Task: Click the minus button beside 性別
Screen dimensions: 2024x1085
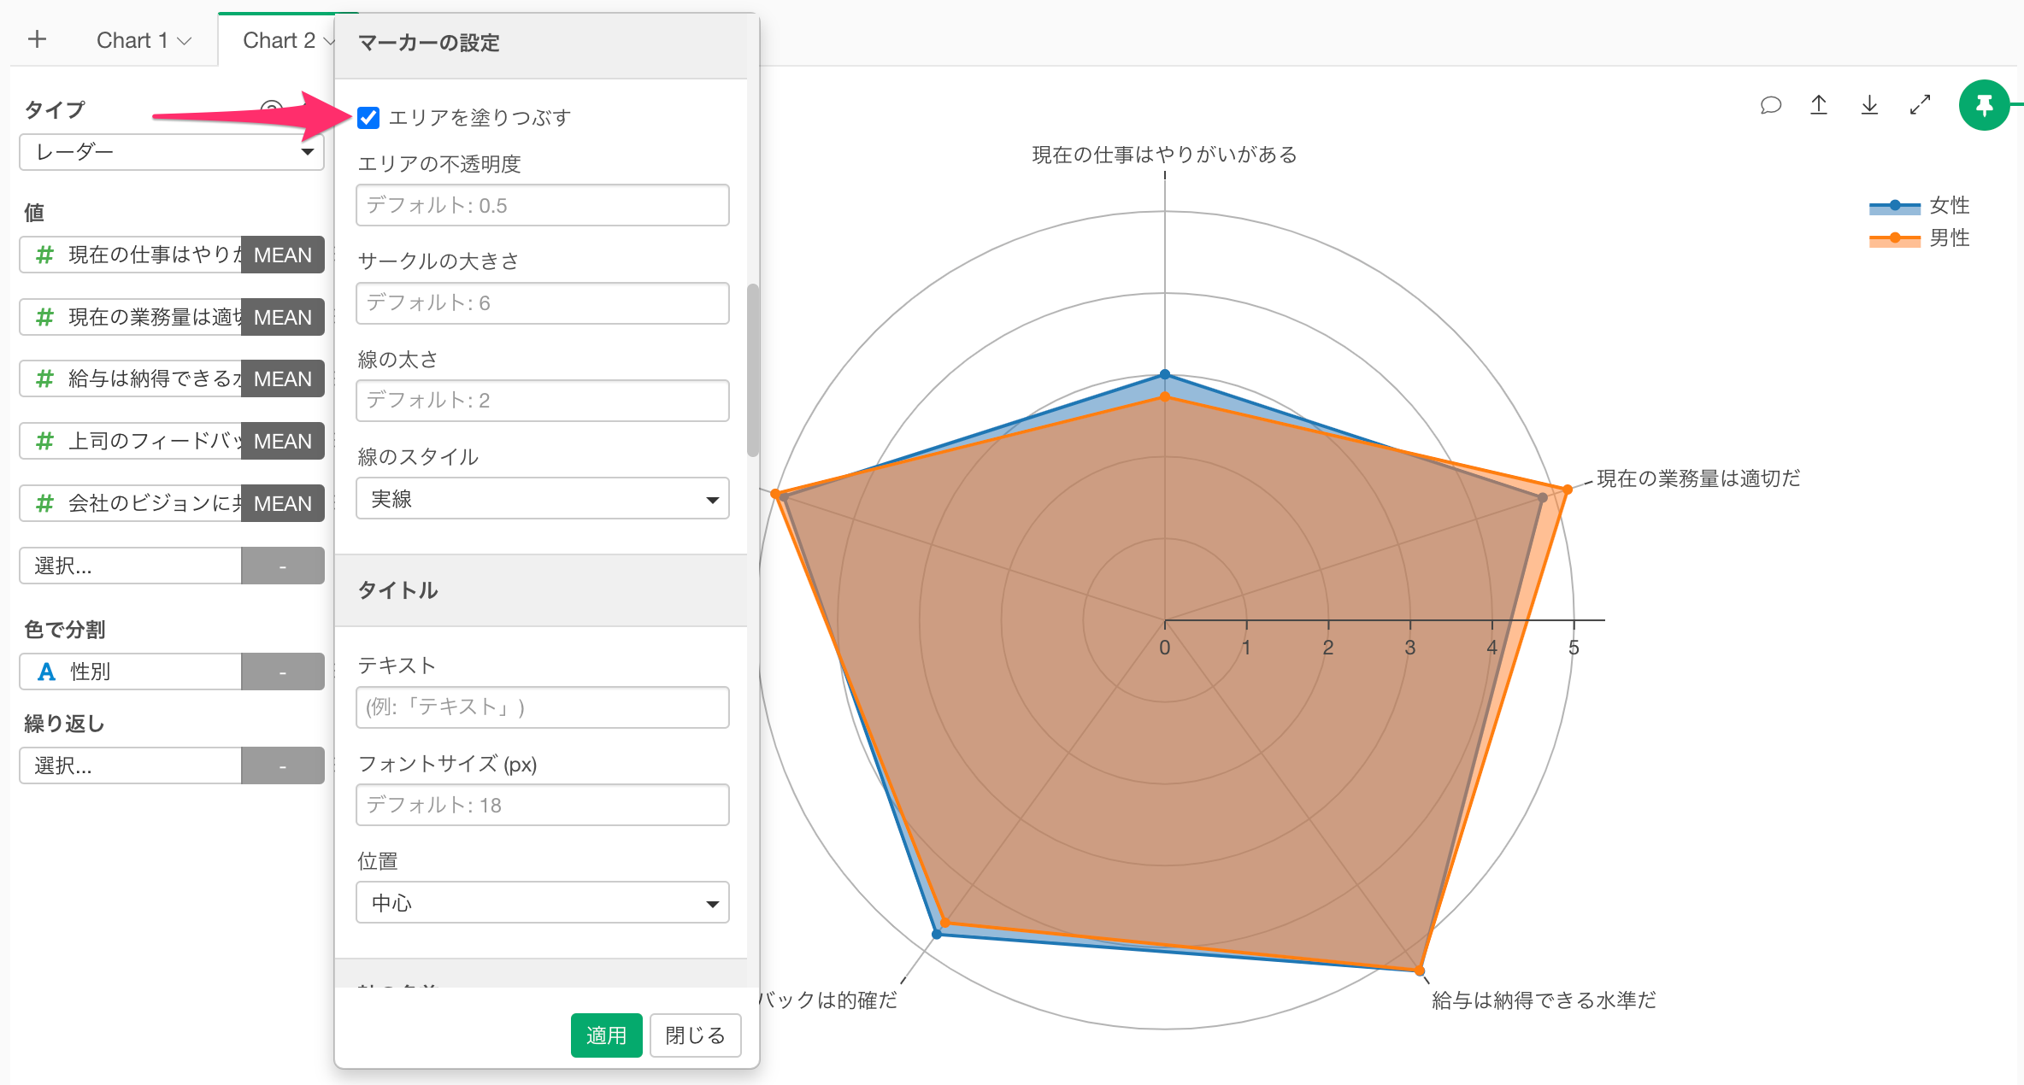Action: (x=282, y=672)
